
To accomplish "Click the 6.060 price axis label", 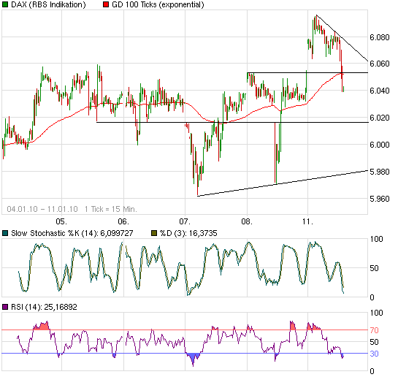I will click(380, 64).
